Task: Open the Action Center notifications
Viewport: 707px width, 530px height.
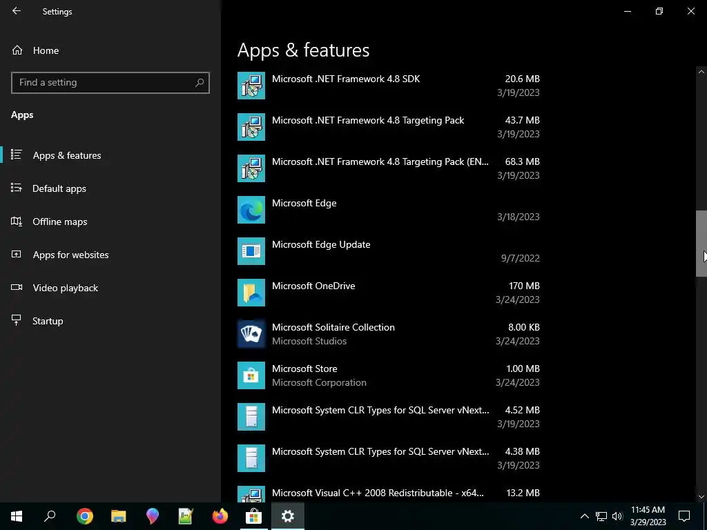Action: tap(684, 516)
